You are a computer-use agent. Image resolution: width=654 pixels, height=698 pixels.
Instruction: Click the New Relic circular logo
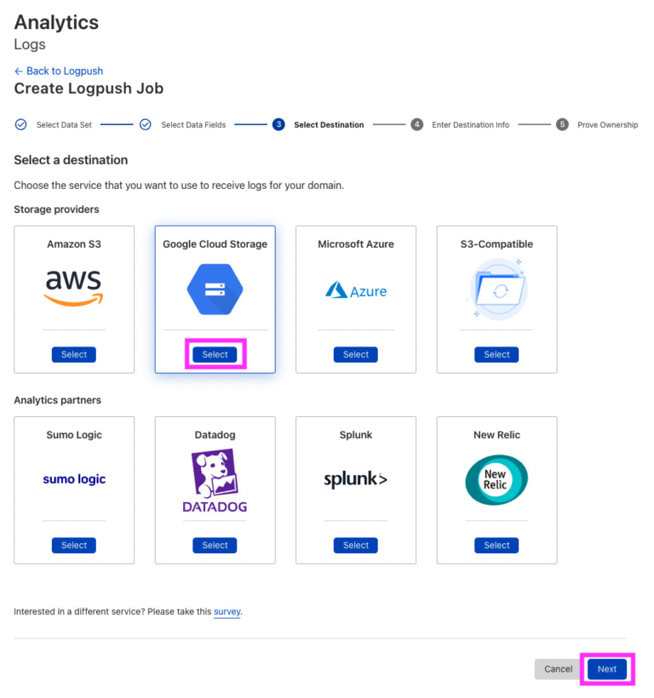(496, 481)
